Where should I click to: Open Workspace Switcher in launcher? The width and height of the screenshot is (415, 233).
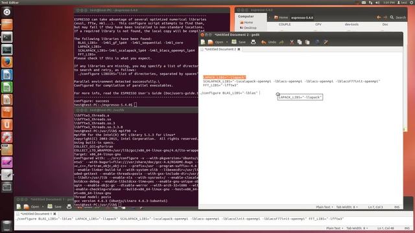tap(7, 187)
